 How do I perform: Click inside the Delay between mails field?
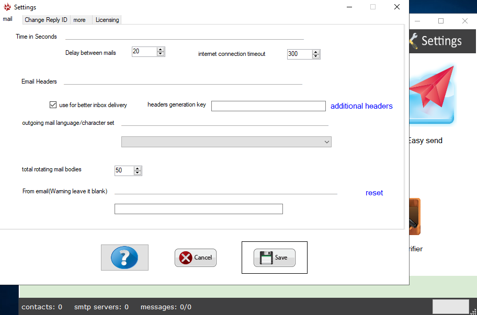tap(144, 52)
